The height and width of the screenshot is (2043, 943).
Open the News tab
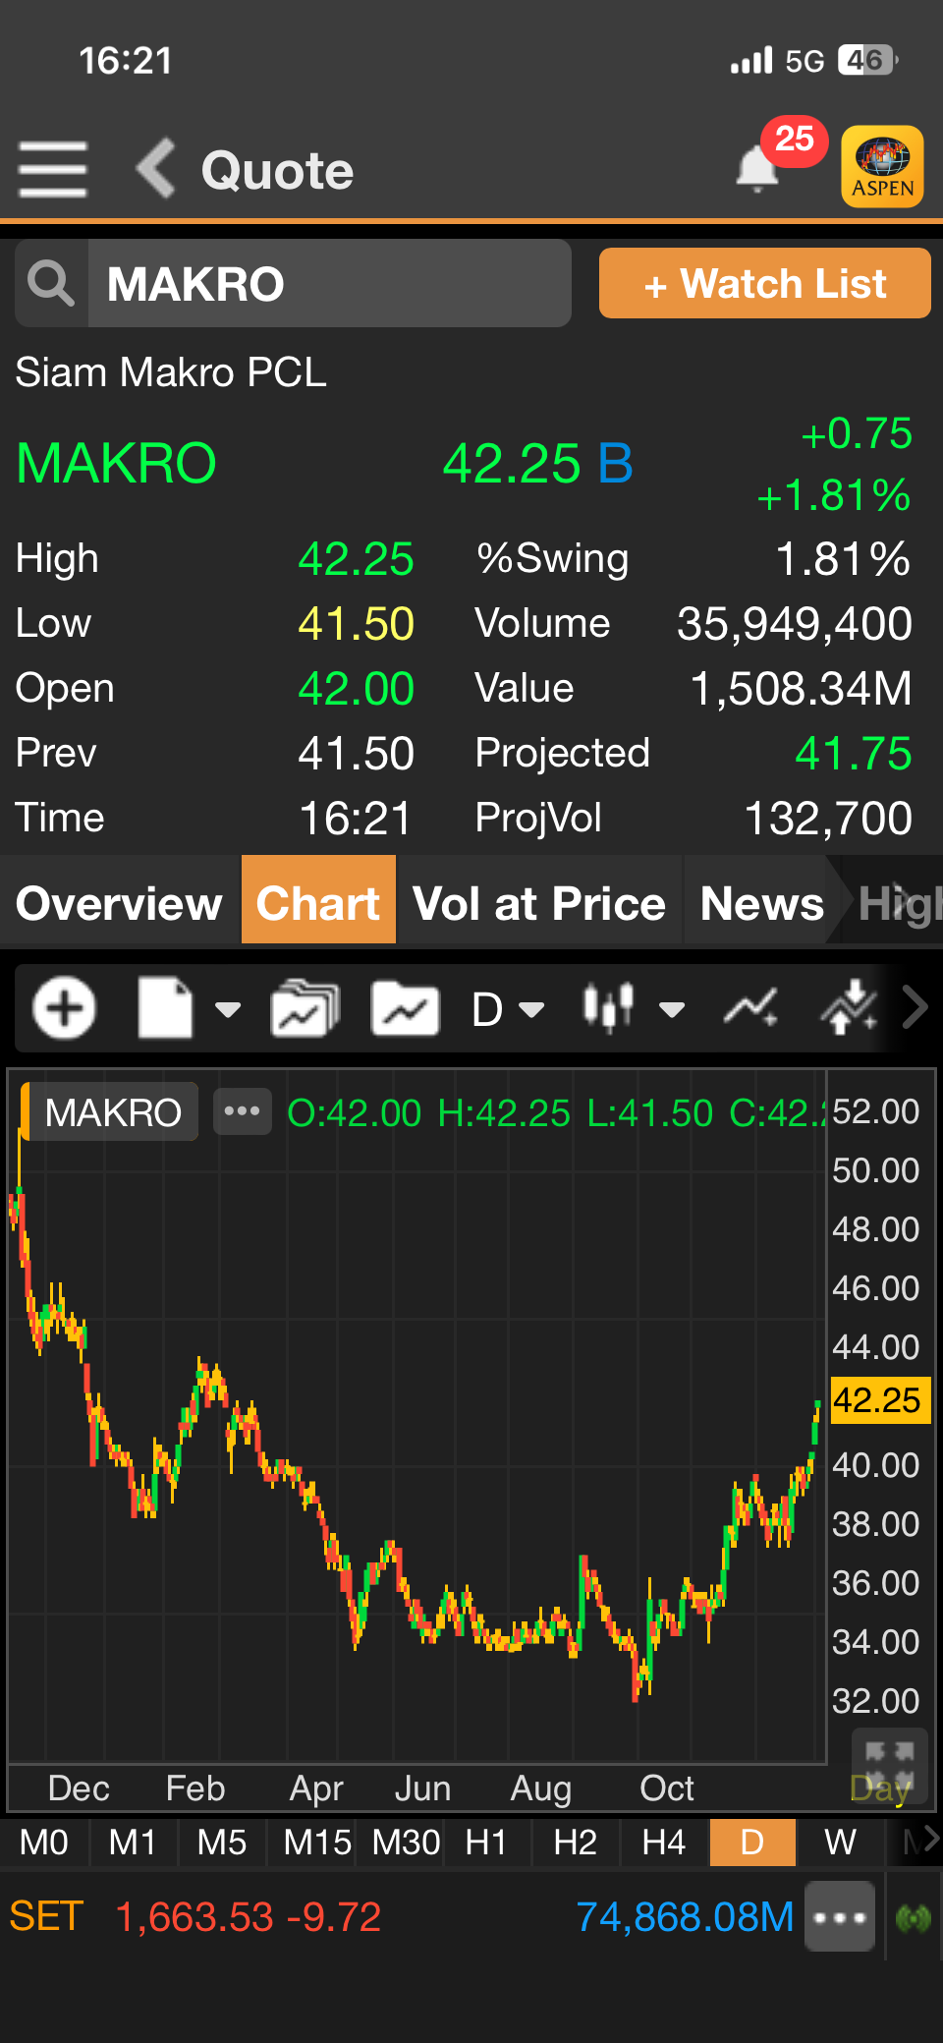tap(762, 902)
